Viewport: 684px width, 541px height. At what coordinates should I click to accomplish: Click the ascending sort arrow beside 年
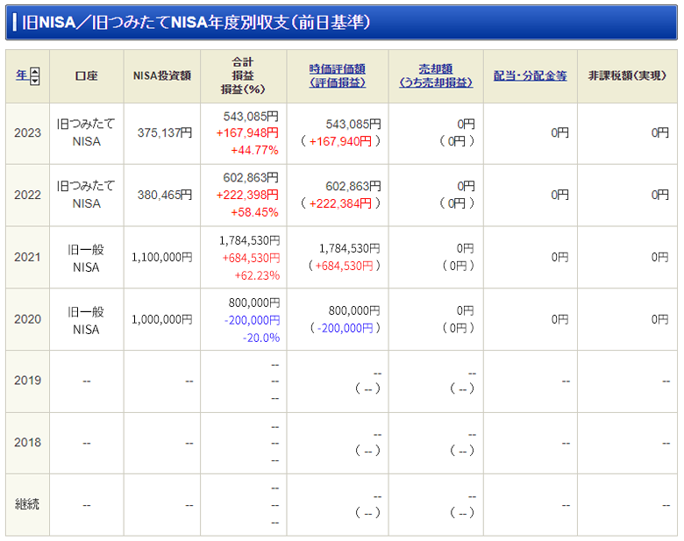[34, 72]
